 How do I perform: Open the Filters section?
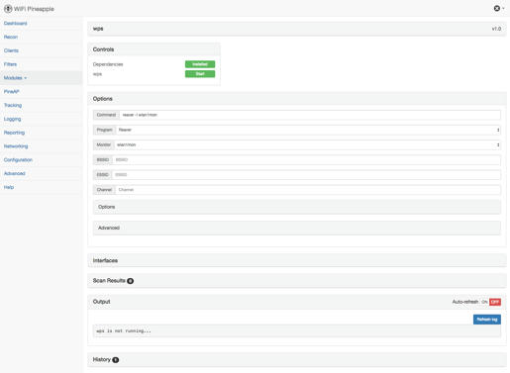[x=10, y=64]
